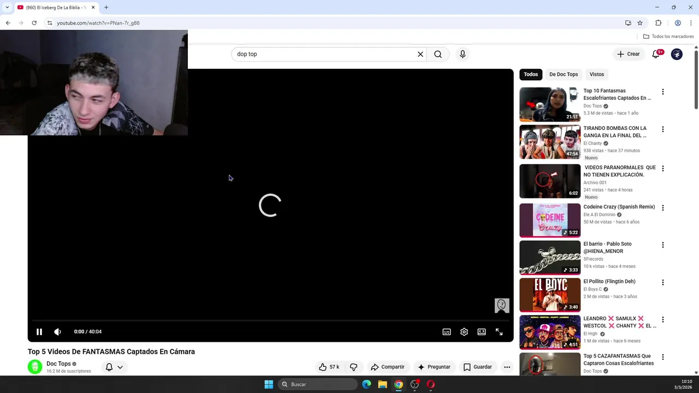Open options for Codeine Crazy video
The height and width of the screenshot is (393, 699).
pyautogui.click(x=663, y=208)
